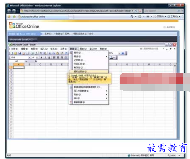190x159 pixels.
Task: Open the font size dropdown arrow
Action: (x=37, y=57)
